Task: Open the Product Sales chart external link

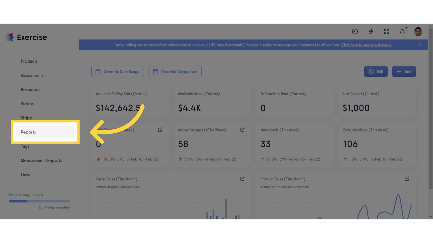Action: 407,179
